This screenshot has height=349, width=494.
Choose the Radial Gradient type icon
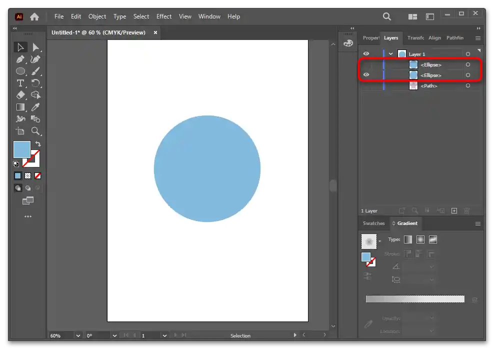coord(420,239)
